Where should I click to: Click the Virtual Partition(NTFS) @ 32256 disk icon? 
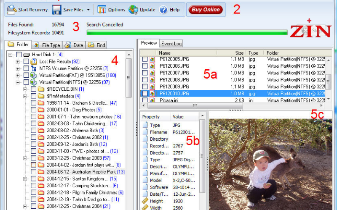point(34,82)
